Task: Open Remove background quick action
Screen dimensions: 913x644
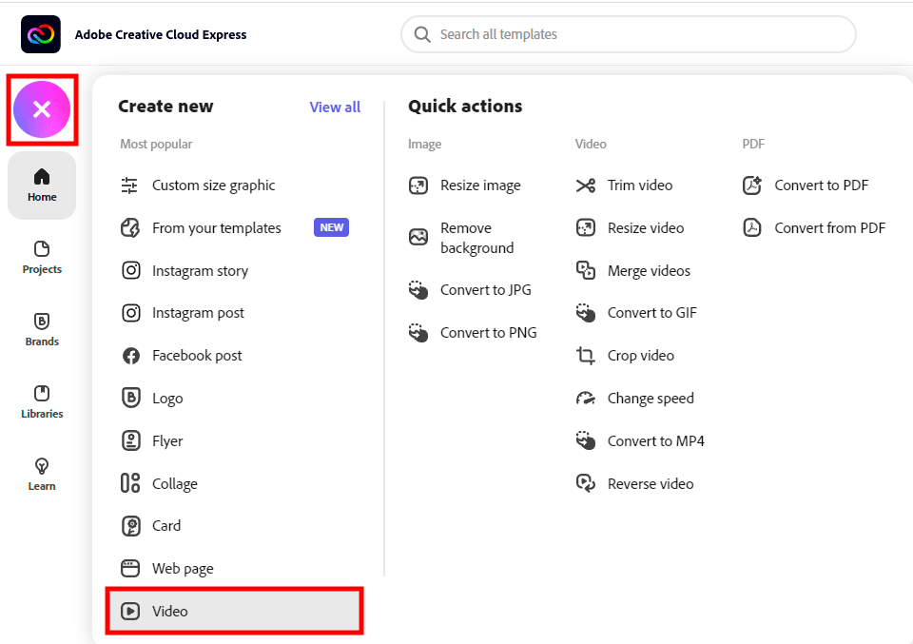Action: [476, 238]
